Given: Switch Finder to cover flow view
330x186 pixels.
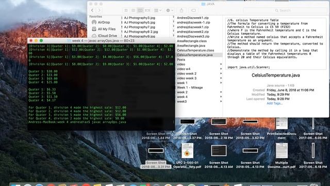Looking at the screenshot, I should (147, 10).
